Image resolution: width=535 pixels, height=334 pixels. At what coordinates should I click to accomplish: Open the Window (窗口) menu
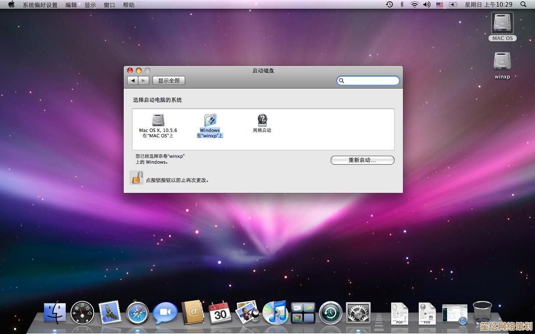110,5
